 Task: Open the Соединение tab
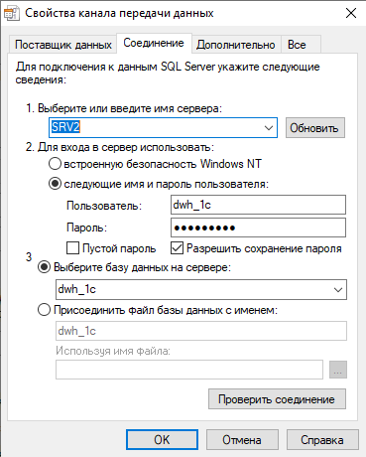pyautogui.click(x=154, y=43)
